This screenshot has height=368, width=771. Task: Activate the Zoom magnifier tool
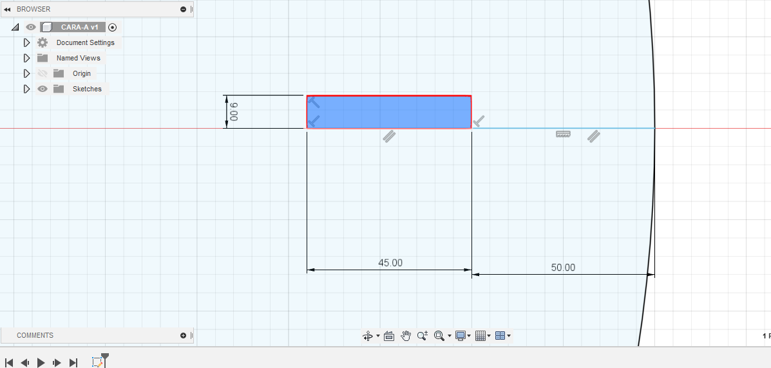422,336
